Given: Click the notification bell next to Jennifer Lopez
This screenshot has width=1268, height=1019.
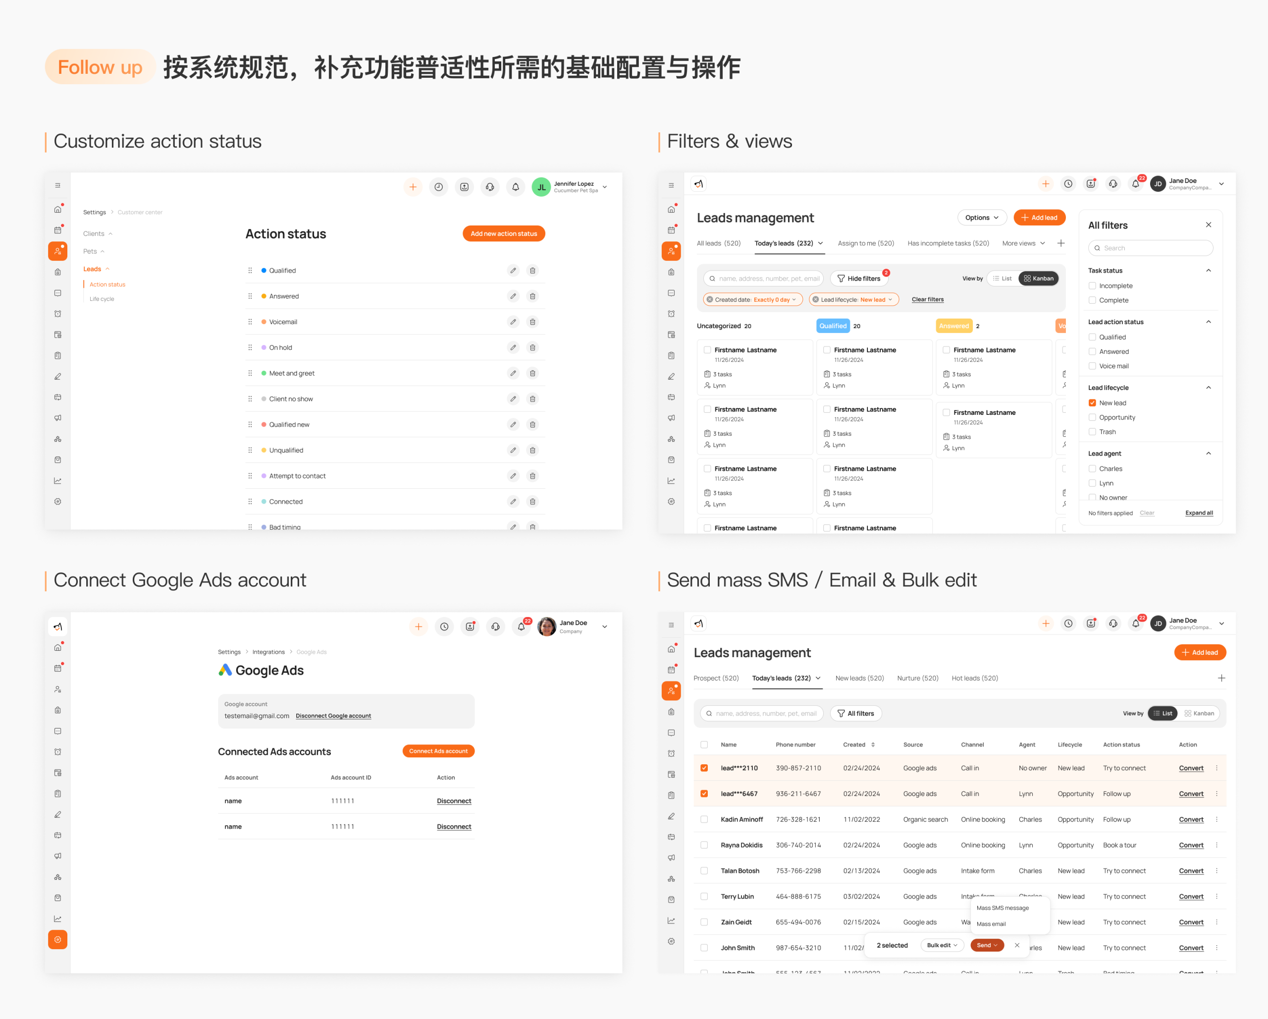Looking at the screenshot, I should [515, 187].
